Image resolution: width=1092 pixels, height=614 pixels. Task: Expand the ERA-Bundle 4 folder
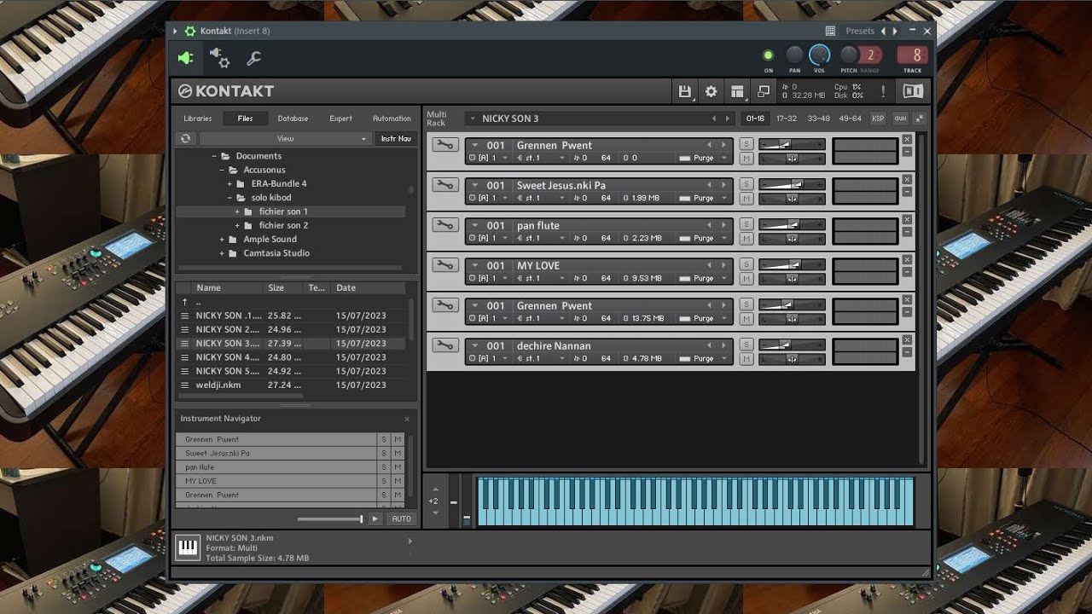click(x=229, y=183)
